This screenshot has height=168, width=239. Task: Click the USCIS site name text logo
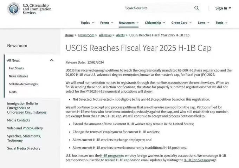tap(37, 9)
